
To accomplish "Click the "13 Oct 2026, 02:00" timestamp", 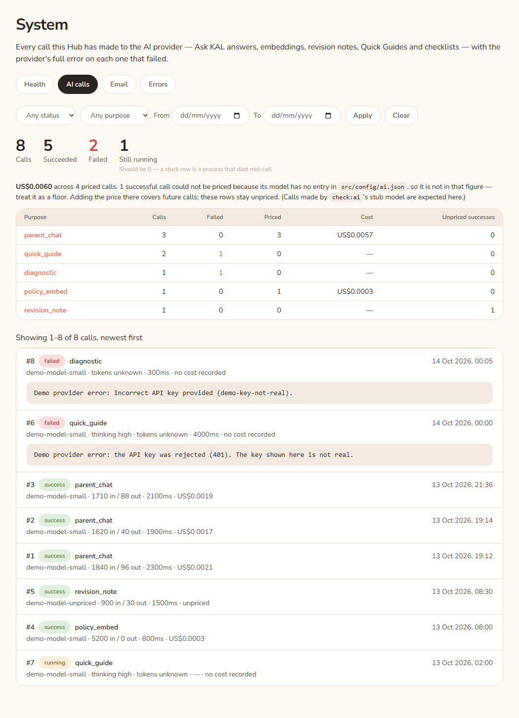I will click(462, 663).
